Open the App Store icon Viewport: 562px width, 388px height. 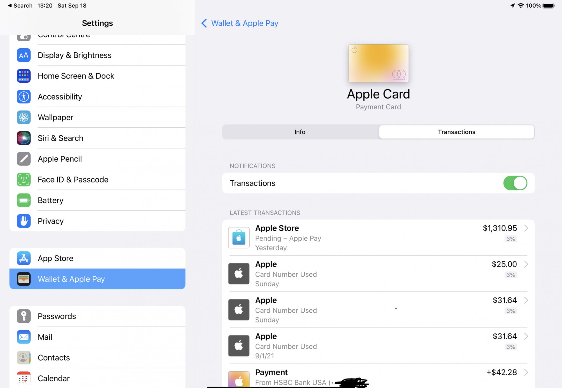(24, 258)
